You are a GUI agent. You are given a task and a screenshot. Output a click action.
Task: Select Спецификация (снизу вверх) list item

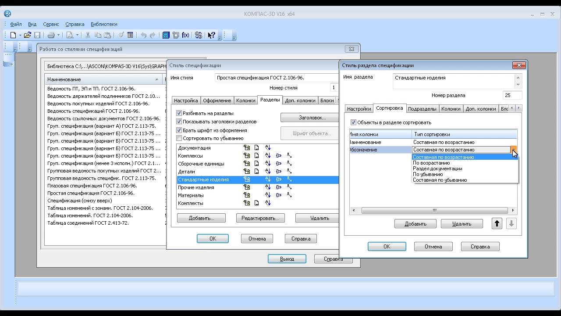(79, 201)
